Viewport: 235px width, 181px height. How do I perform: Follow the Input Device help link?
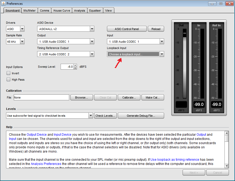point(62,135)
